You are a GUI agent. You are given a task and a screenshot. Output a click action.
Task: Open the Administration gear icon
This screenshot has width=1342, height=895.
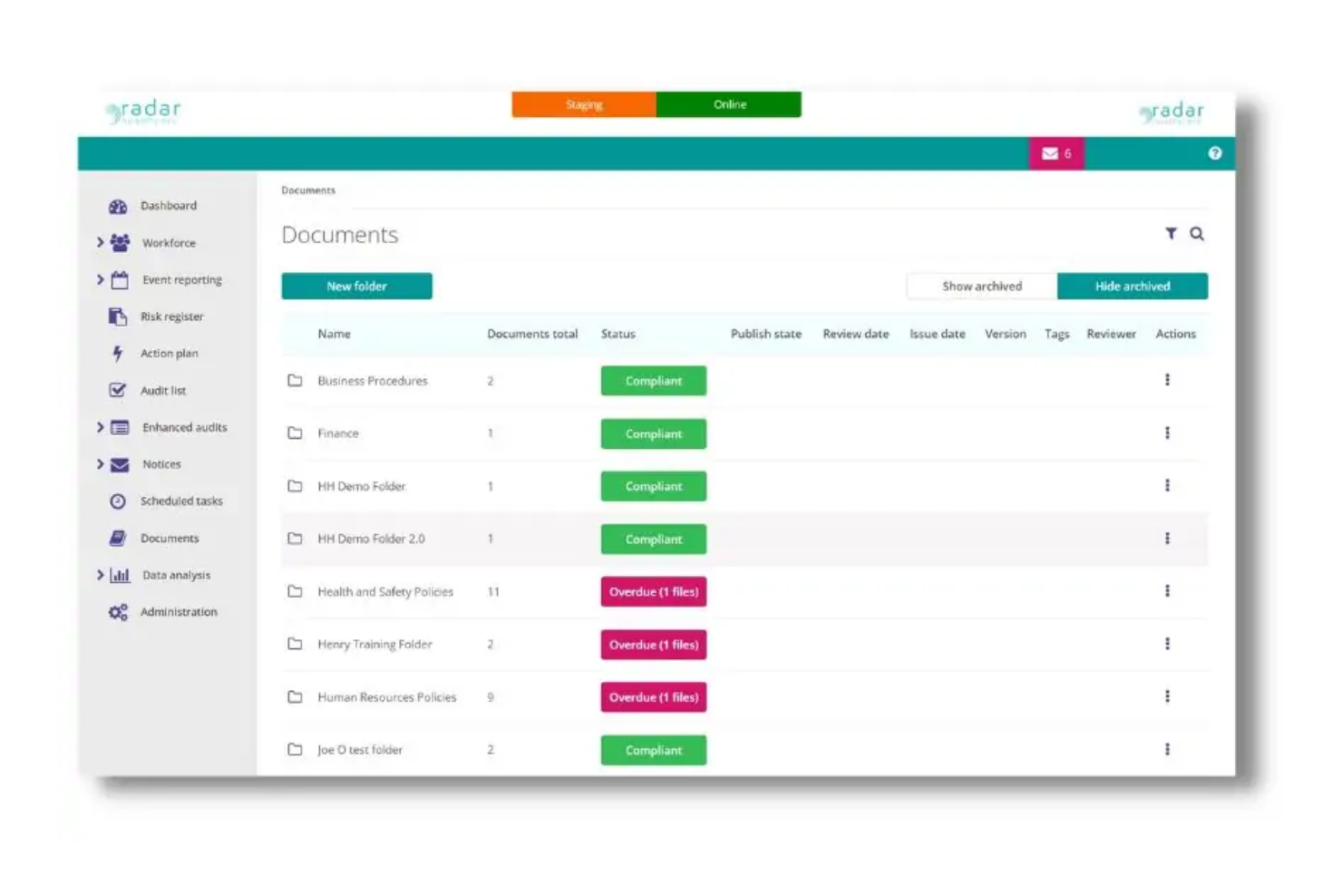point(117,611)
